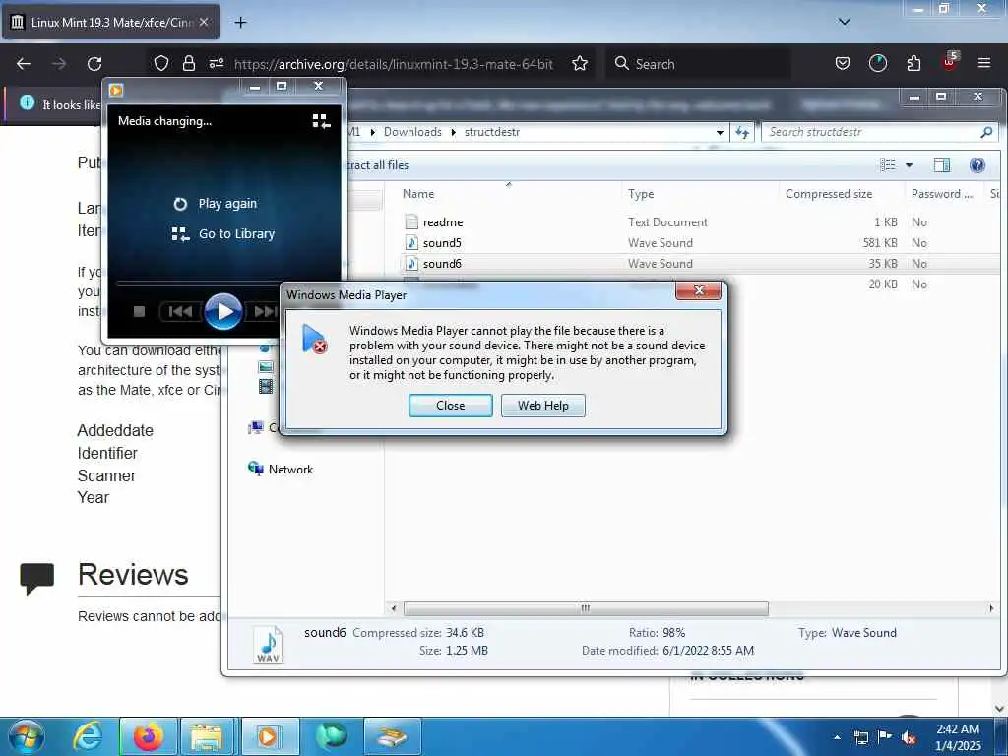Image resolution: width=1008 pixels, height=756 pixels.
Task: Open Web Help for the sound device error
Action: (x=542, y=405)
